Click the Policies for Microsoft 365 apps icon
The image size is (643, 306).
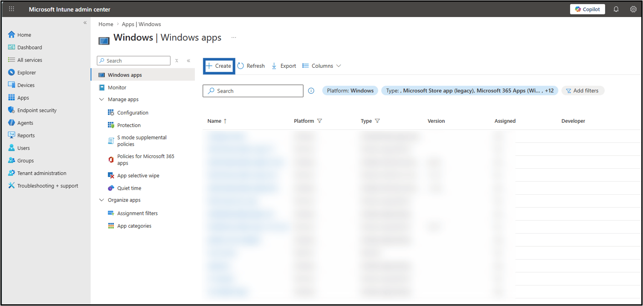(111, 160)
